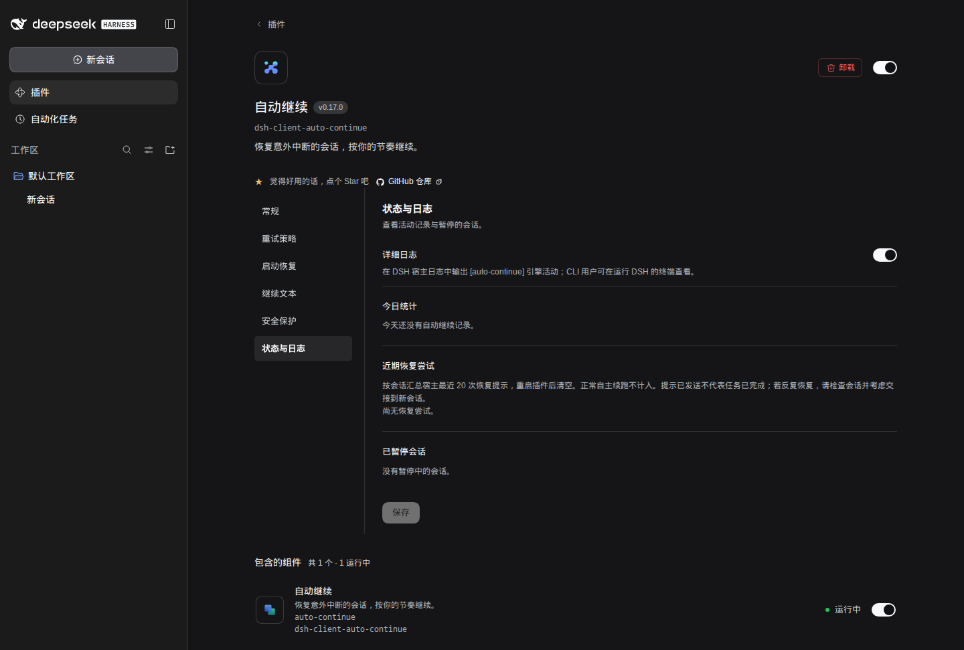964x650 pixels.
Task: Click the back chevron next to 插件
Action: (x=259, y=24)
